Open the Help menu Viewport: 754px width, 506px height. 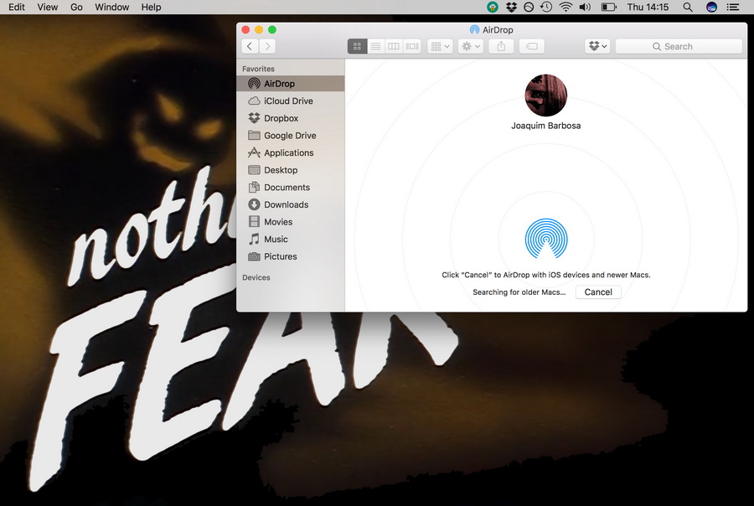(151, 8)
